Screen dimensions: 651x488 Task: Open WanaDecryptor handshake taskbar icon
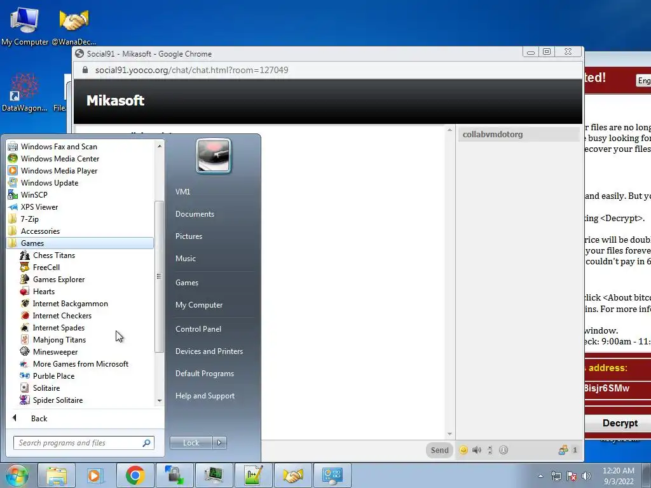click(292, 475)
